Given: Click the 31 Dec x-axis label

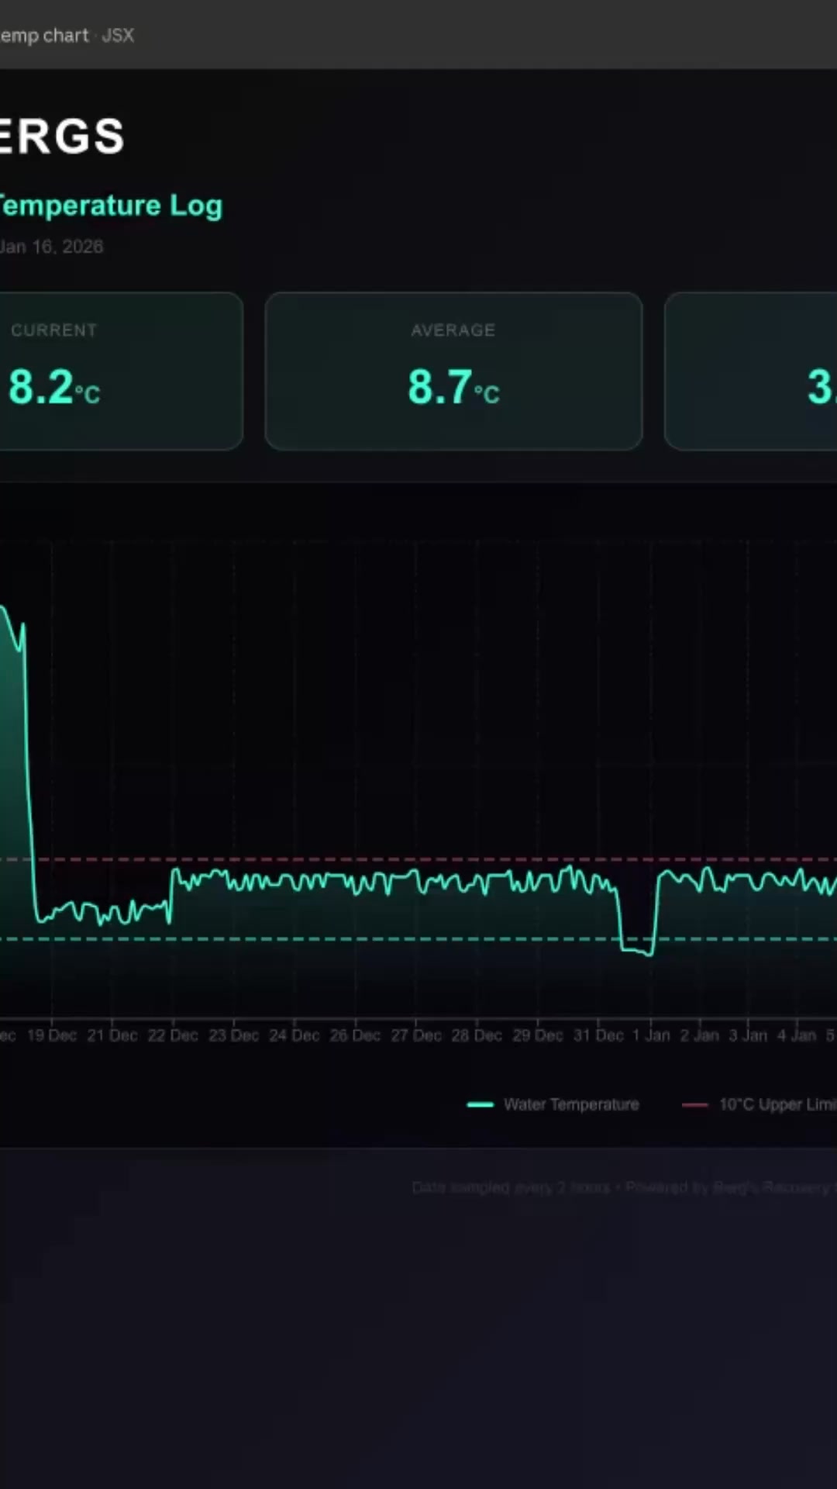Looking at the screenshot, I should (x=598, y=1035).
